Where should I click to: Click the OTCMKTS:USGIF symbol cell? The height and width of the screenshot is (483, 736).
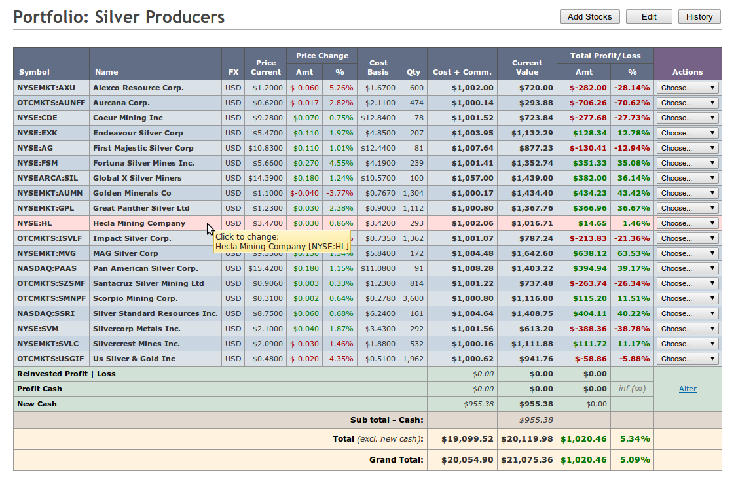50,359
